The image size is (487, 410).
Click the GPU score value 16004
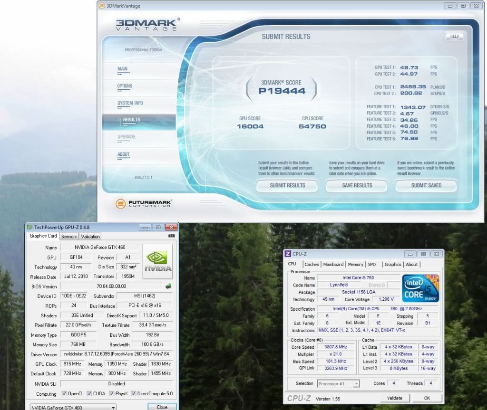click(250, 126)
